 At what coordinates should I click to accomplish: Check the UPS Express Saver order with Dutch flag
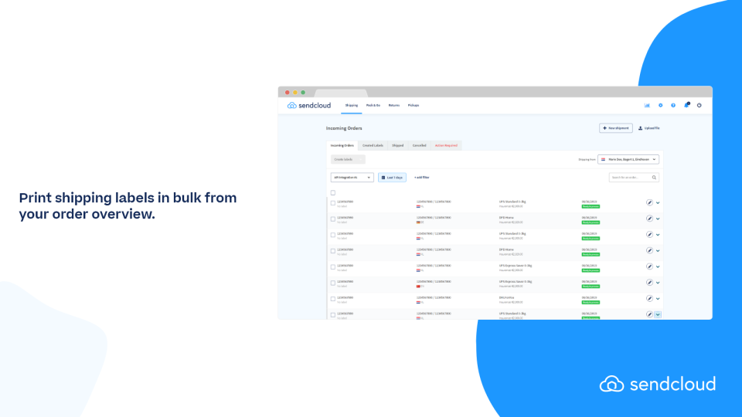click(332, 267)
